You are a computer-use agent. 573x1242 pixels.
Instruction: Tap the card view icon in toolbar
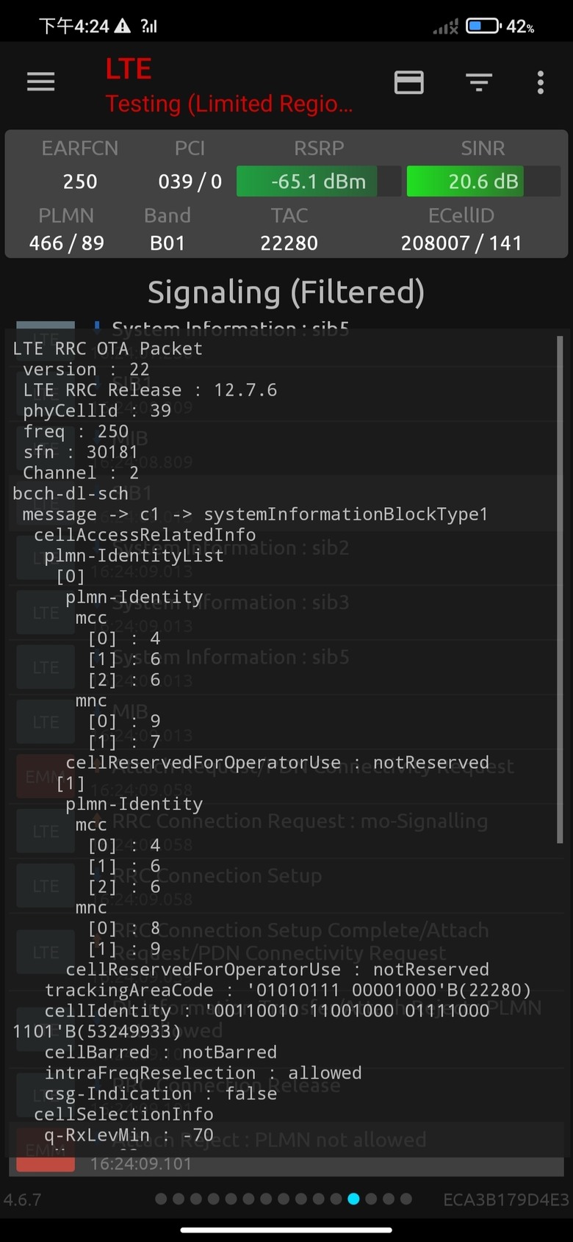point(408,82)
